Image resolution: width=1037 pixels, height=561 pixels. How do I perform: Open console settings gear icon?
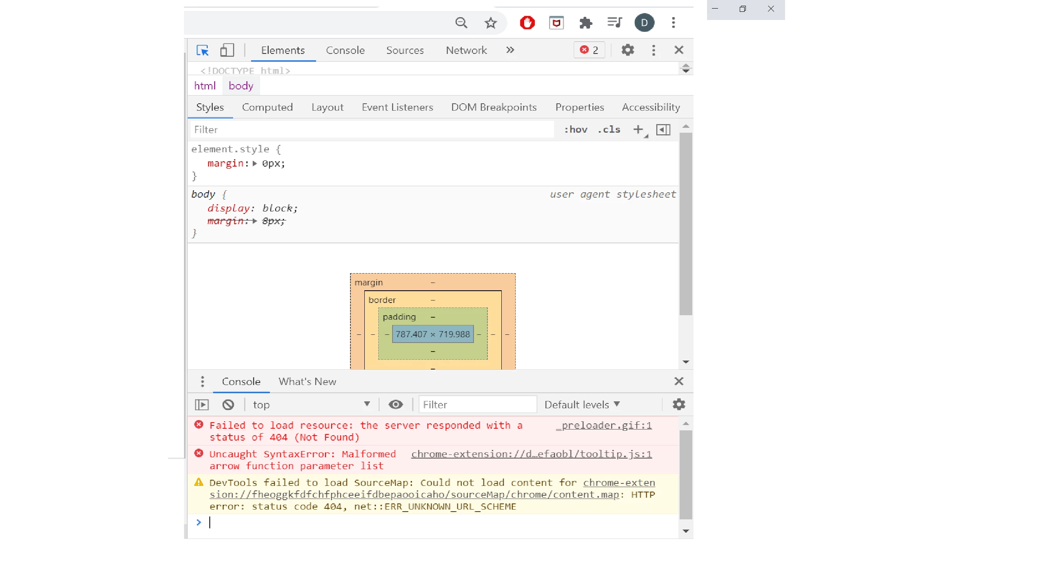tap(678, 405)
